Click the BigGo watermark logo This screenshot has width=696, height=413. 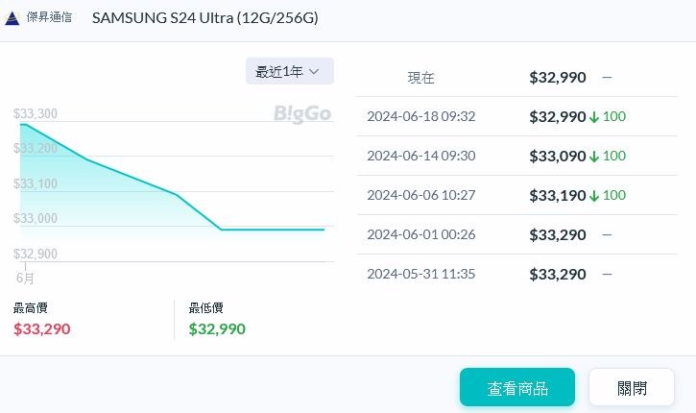[301, 114]
